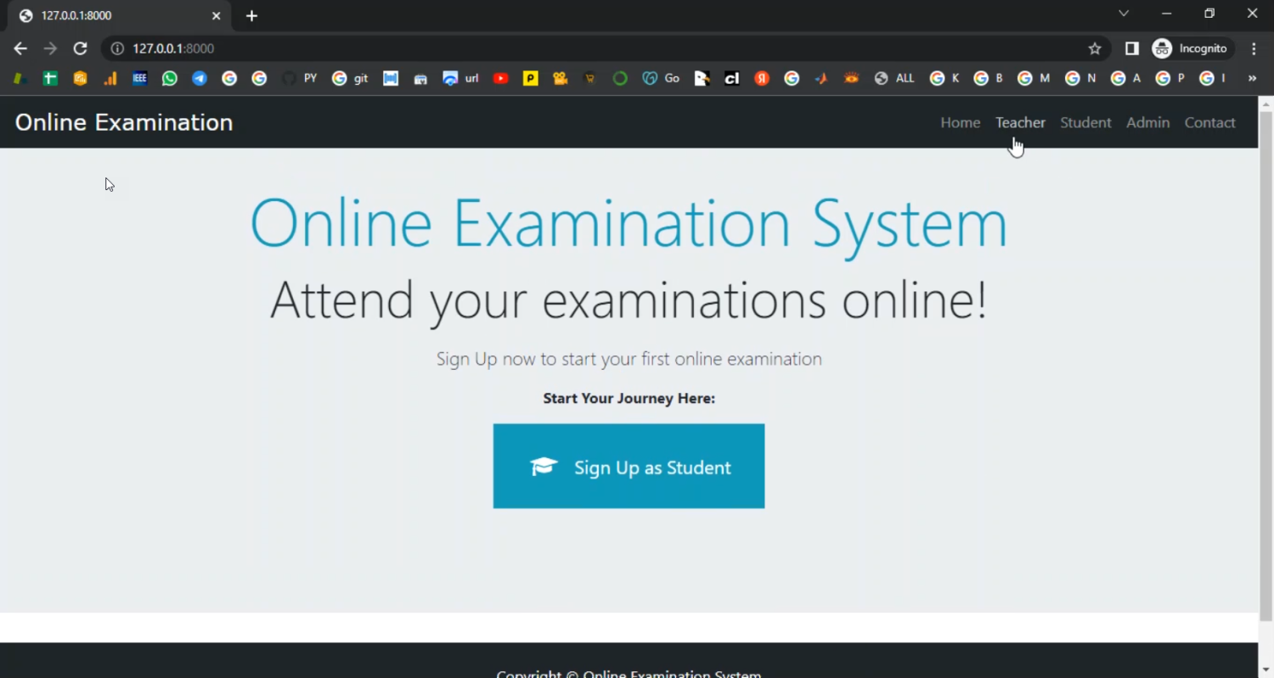Open the Google P bookmark

coord(1170,78)
